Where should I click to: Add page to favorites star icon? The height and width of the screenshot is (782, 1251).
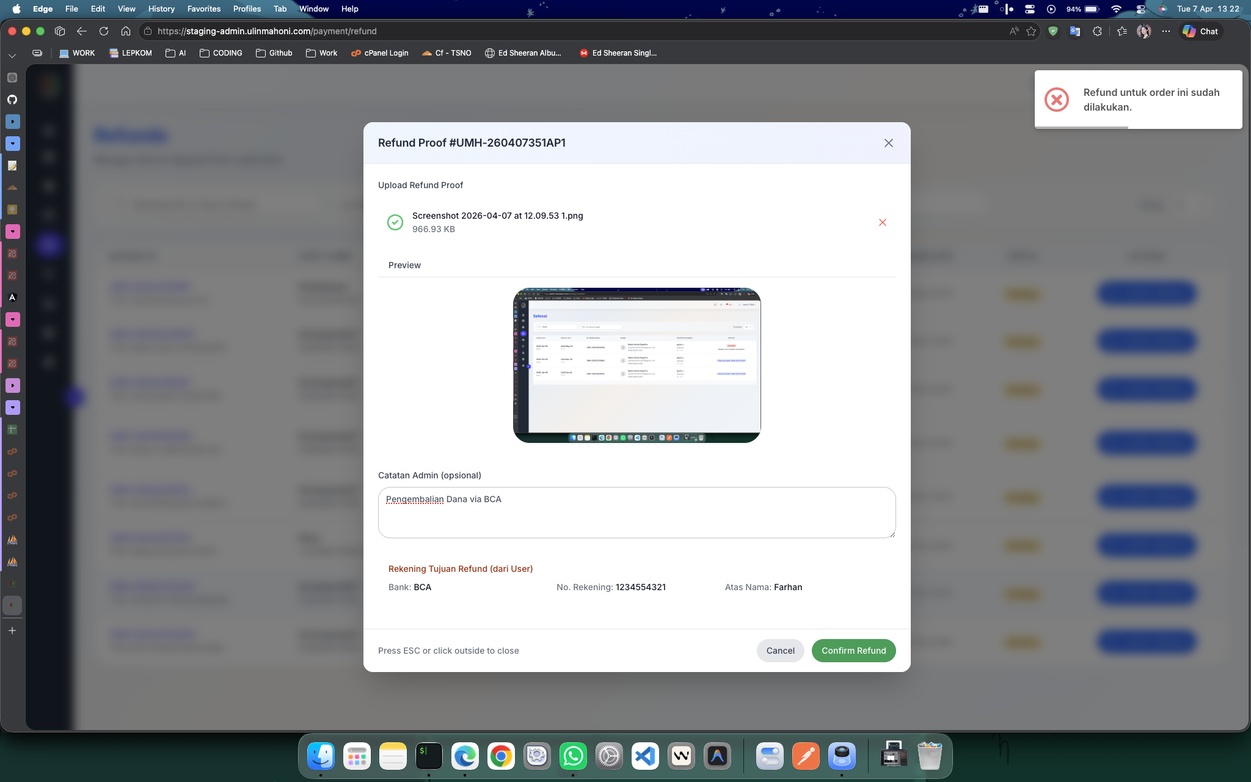pos(1031,31)
